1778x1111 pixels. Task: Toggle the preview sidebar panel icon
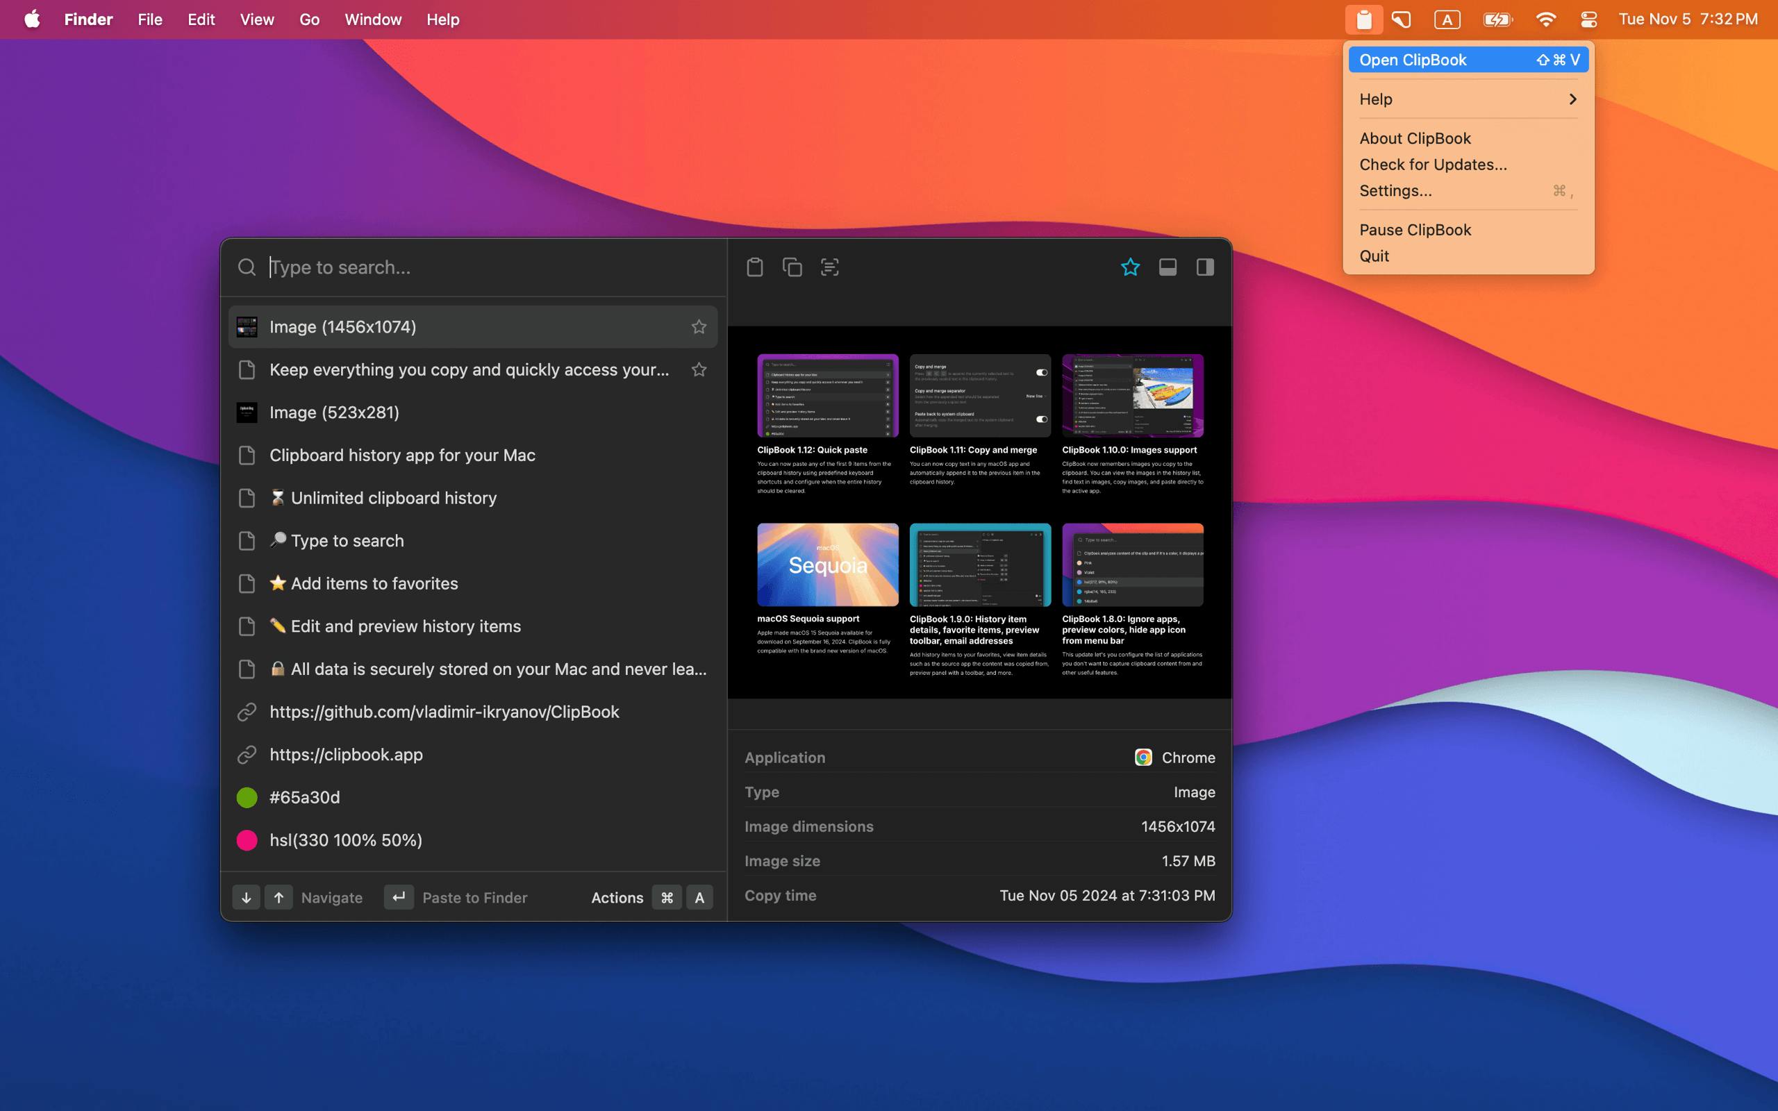point(1205,267)
